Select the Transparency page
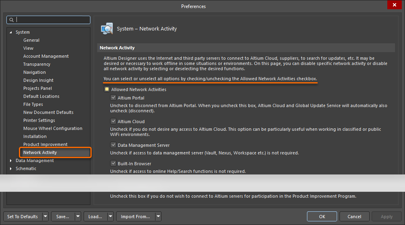 coord(37,64)
